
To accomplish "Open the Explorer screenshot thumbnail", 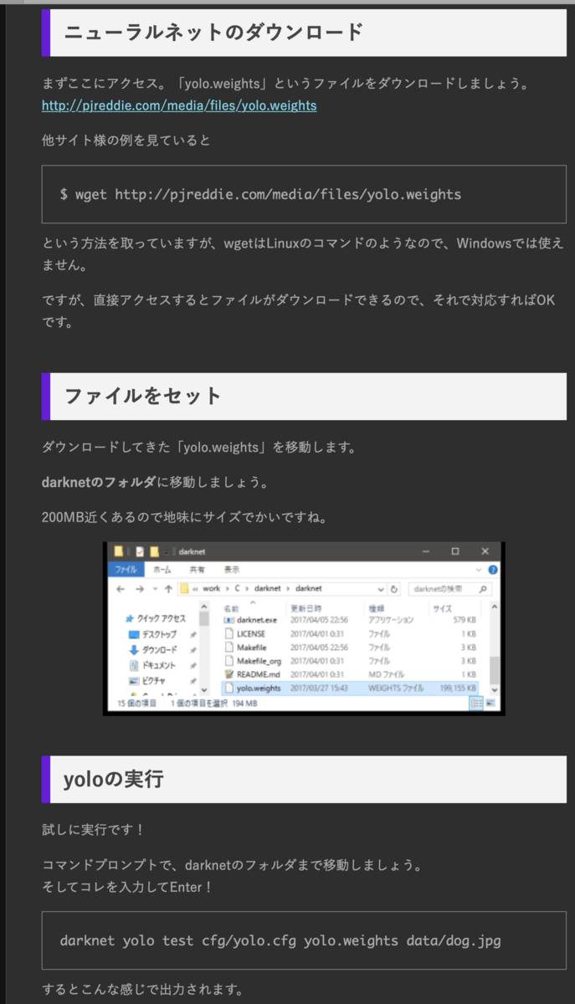I will coord(304,628).
